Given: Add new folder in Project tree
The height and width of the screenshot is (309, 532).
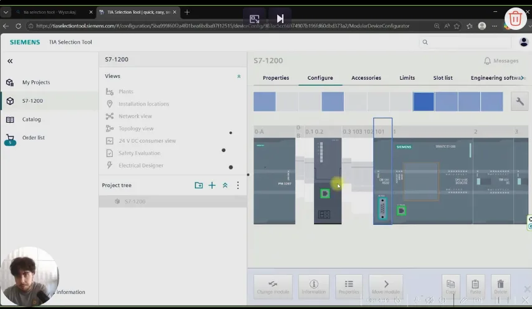Looking at the screenshot, I should [199, 185].
